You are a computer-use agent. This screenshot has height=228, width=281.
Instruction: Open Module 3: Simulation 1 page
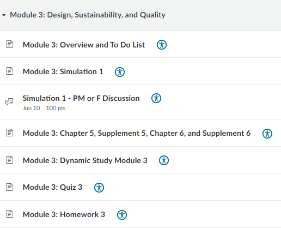[63, 71]
